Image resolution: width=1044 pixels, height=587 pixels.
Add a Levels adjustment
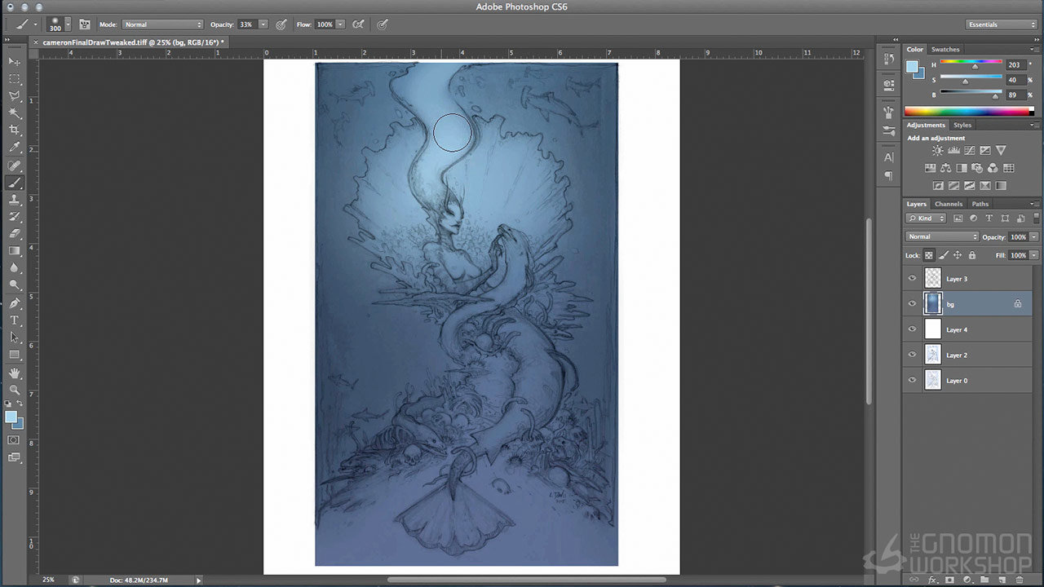[953, 151]
